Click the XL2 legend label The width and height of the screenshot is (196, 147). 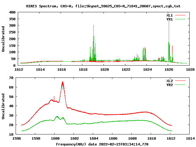(169, 81)
